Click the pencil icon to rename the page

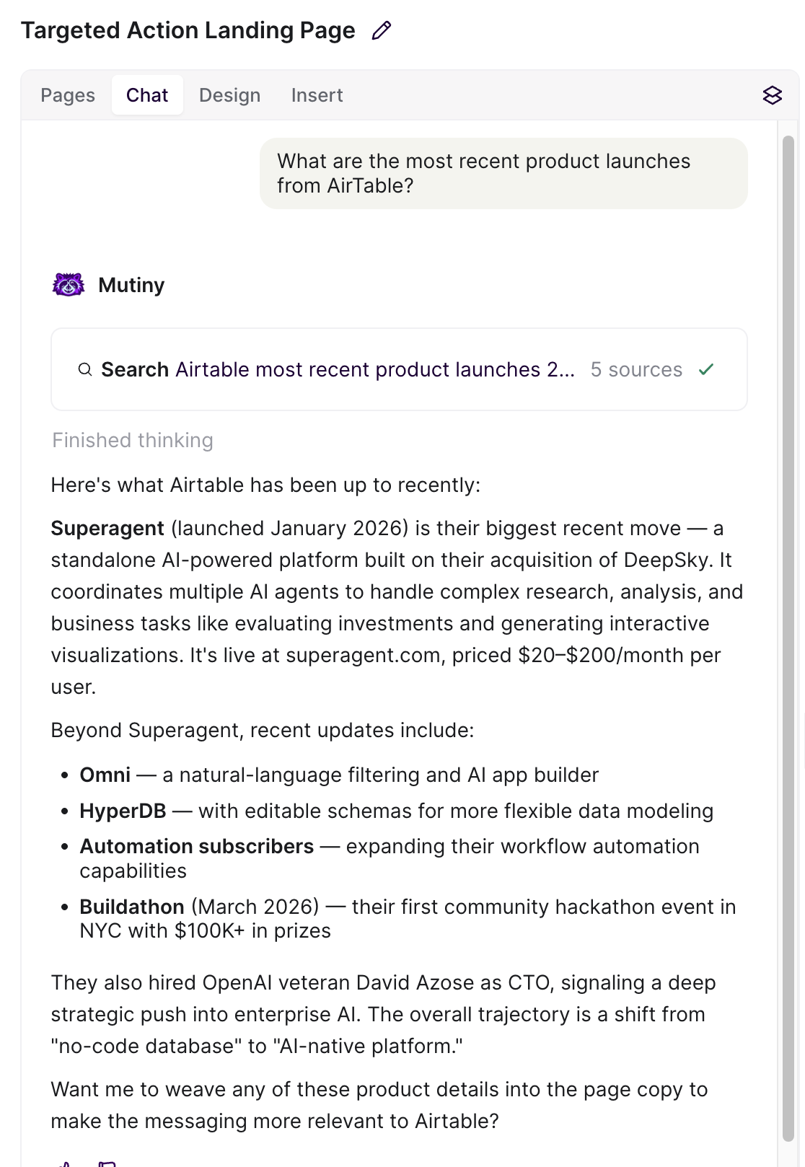pos(382,30)
